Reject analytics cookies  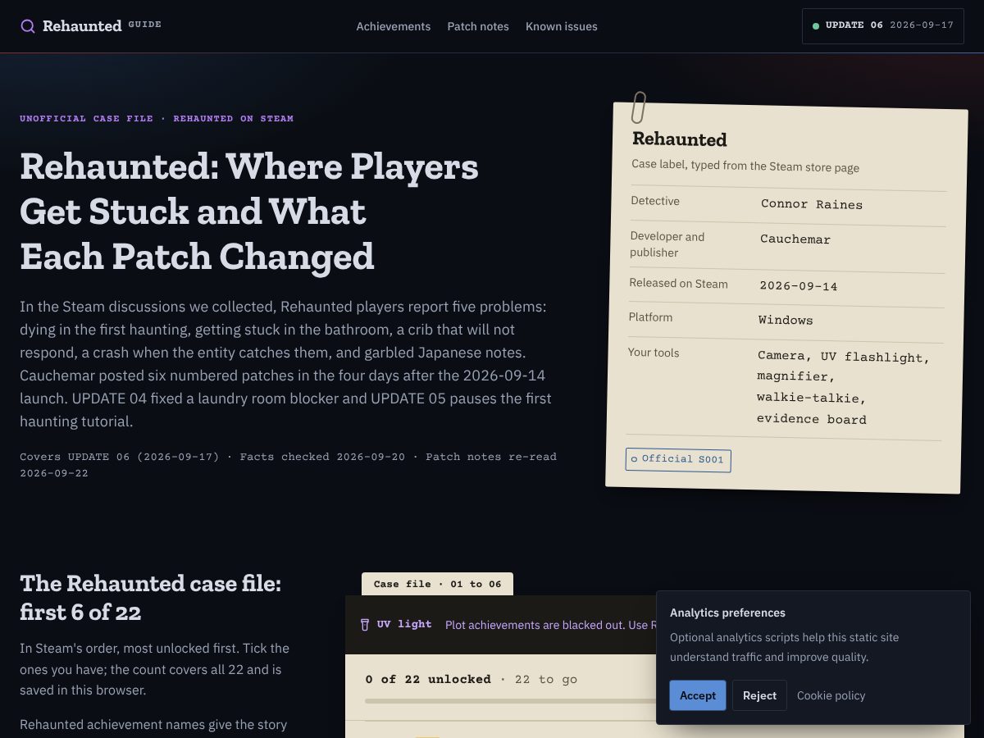759,695
